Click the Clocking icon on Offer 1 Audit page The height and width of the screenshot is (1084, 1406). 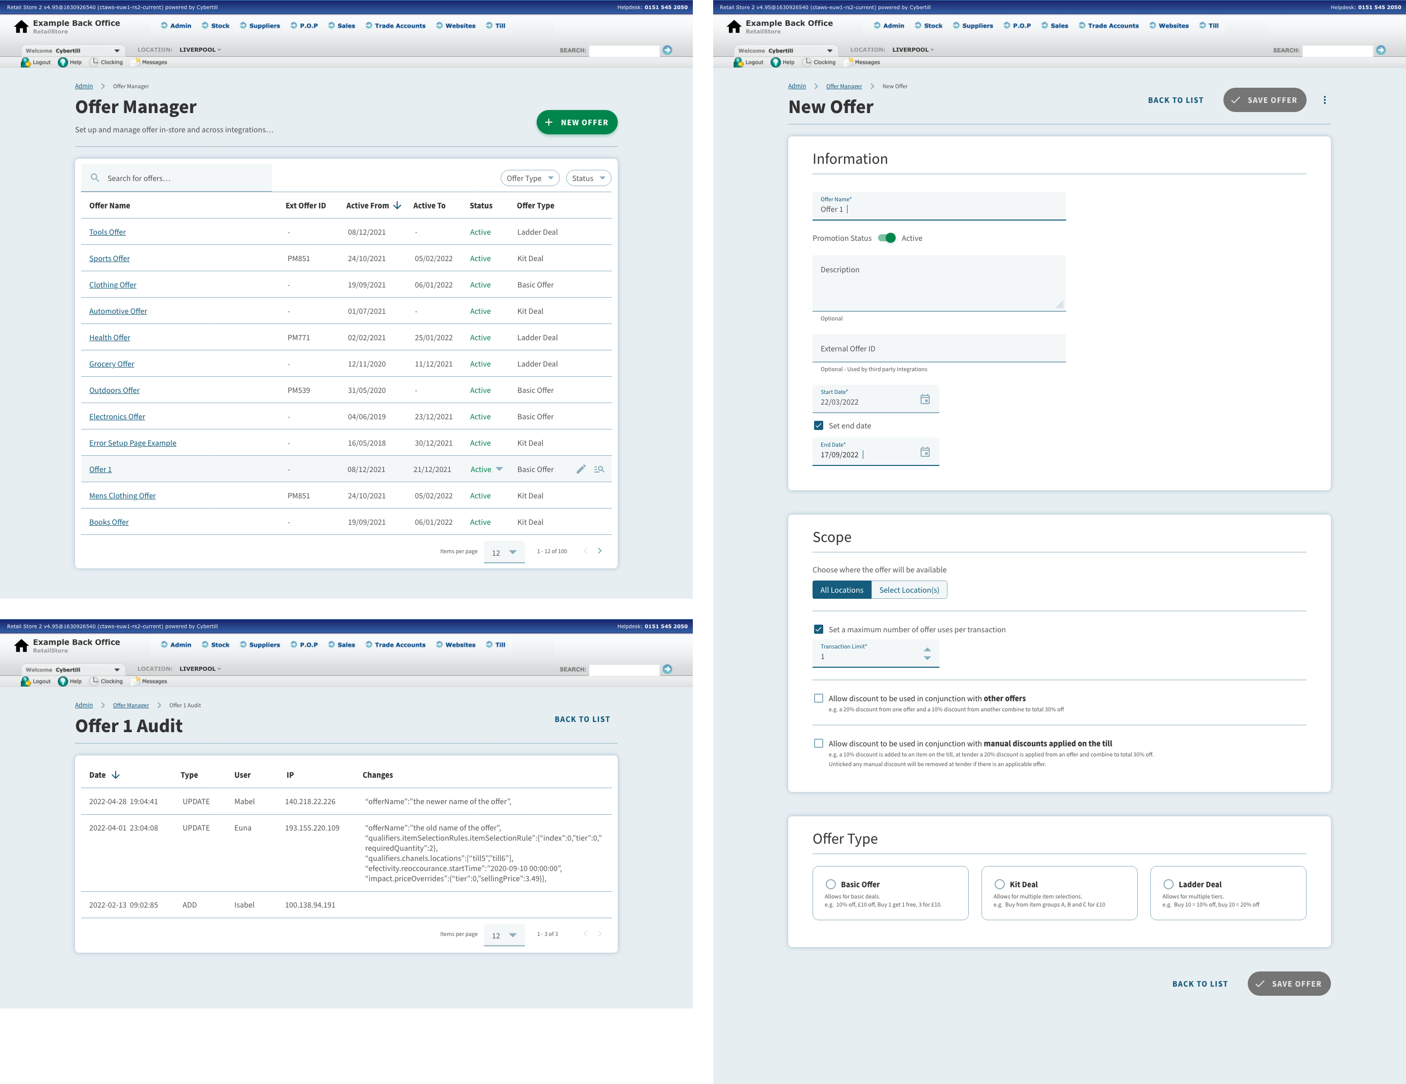pyautogui.click(x=95, y=681)
